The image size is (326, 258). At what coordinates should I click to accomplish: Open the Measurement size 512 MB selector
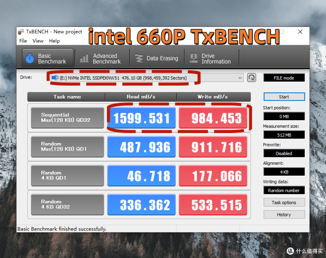tap(284, 135)
